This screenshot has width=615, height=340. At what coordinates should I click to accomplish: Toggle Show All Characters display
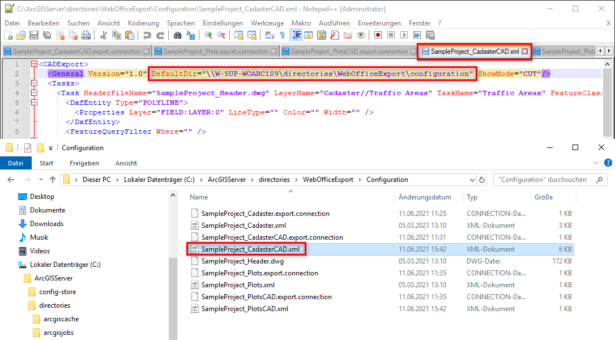281,35
